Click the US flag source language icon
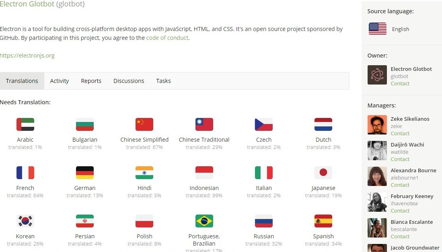The width and height of the screenshot is (442, 252). [377, 29]
